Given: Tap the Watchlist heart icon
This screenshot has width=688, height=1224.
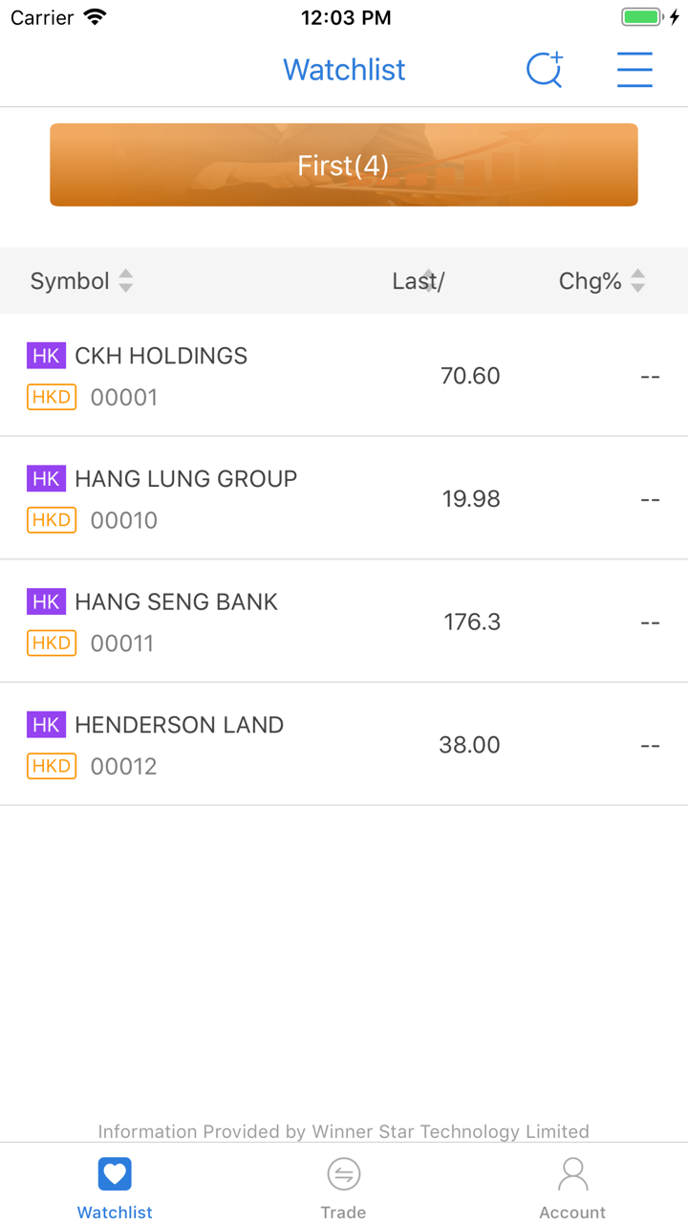Looking at the screenshot, I should point(115,1174).
